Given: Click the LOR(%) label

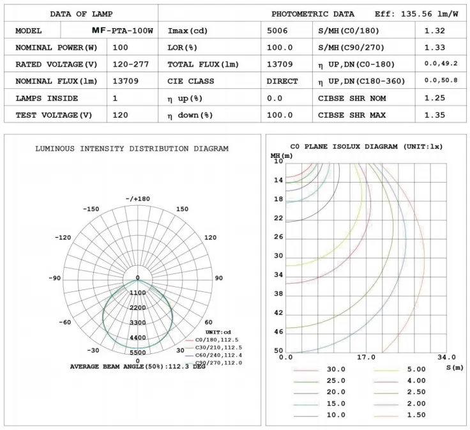Looking at the screenshot, I should [x=182, y=48].
